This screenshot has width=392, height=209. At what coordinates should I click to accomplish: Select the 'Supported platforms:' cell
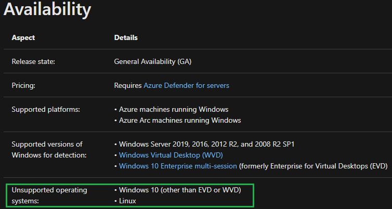tap(46, 110)
